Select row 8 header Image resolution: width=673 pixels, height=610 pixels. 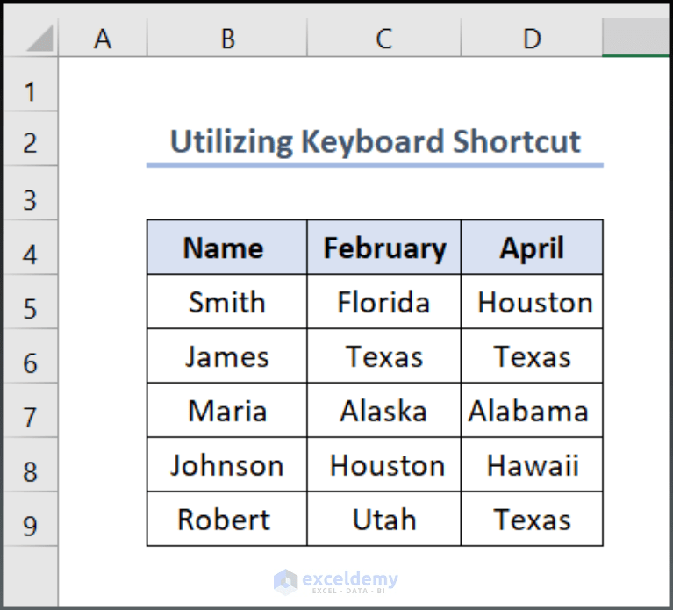(x=30, y=464)
